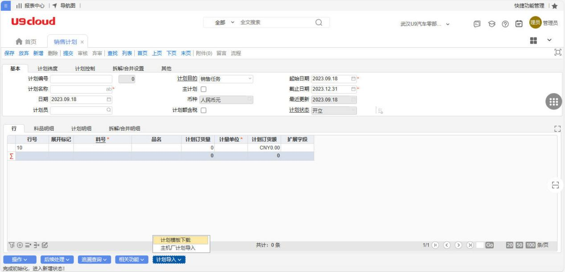The image size is (565, 272).
Task: Open the 武汉U9汽车零部 organization dropdown
Action: click(x=425, y=24)
